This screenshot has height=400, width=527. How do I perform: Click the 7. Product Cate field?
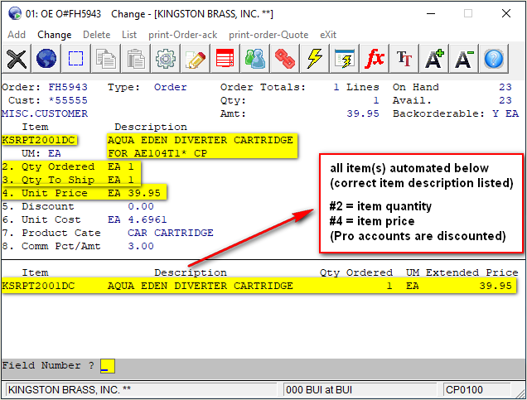108,233
